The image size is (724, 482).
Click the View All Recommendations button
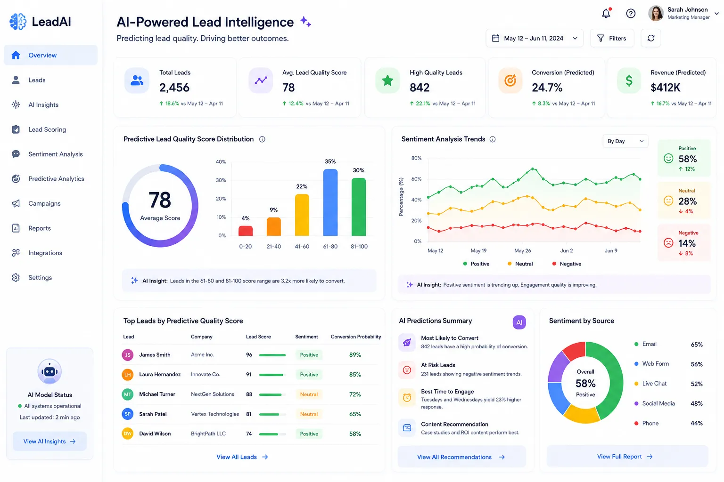[x=461, y=457]
